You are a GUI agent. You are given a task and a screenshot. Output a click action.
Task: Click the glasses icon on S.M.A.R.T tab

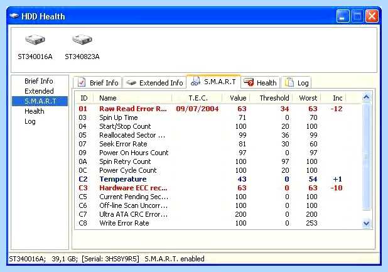click(195, 81)
